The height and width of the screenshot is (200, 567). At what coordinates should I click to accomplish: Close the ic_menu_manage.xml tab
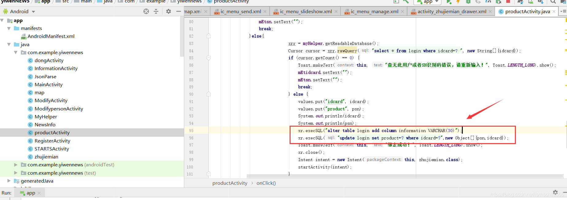pos(402,12)
